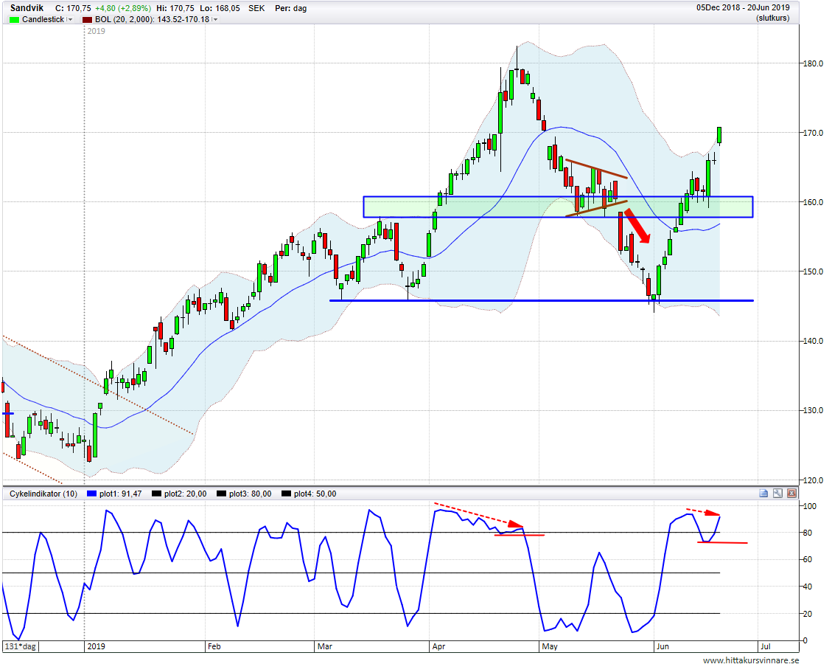Click the last green candlestick near 170
The image size is (832, 664).
(719, 136)
